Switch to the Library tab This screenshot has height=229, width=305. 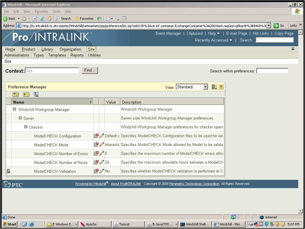click(x=47, y=49)
